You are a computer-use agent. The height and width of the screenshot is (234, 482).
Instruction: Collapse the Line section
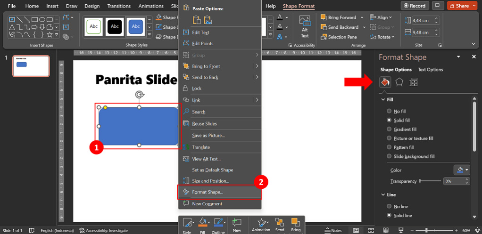(383, 195)
